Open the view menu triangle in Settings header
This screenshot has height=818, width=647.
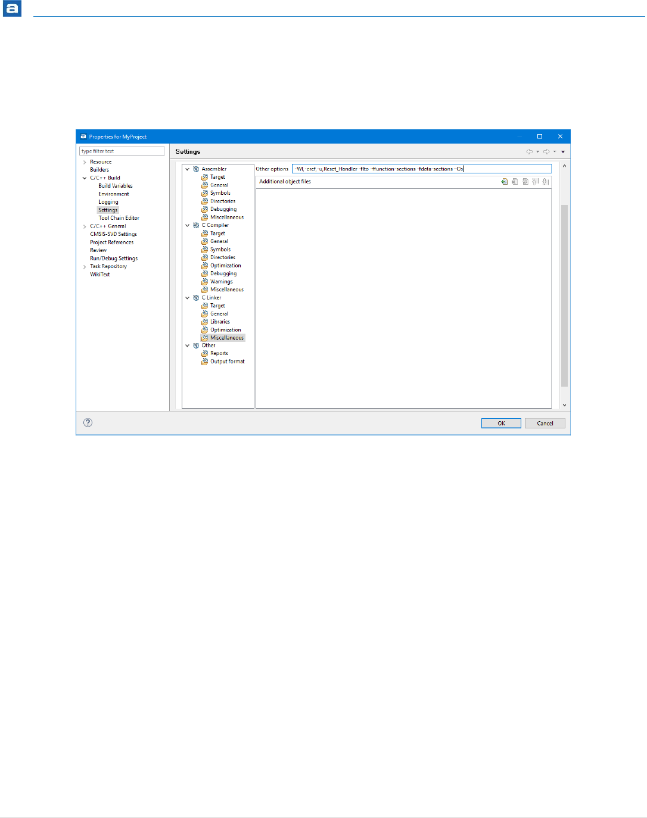(x=563, y=152)
